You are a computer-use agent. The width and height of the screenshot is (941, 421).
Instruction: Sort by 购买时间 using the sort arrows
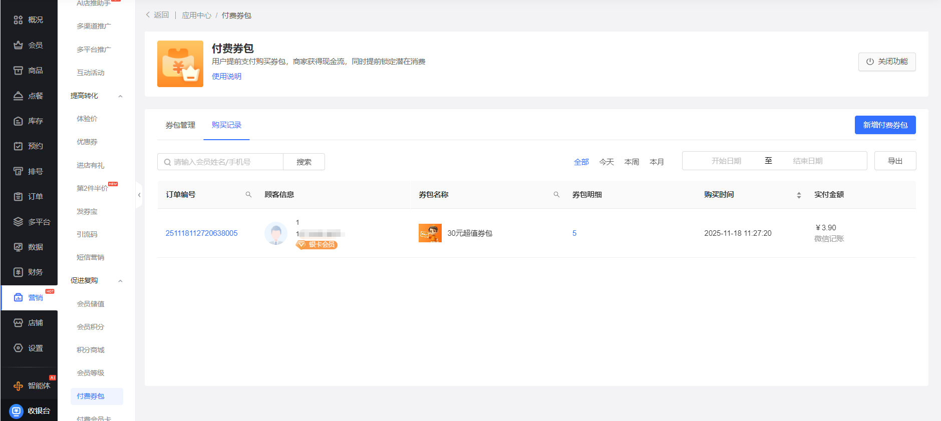799,195
